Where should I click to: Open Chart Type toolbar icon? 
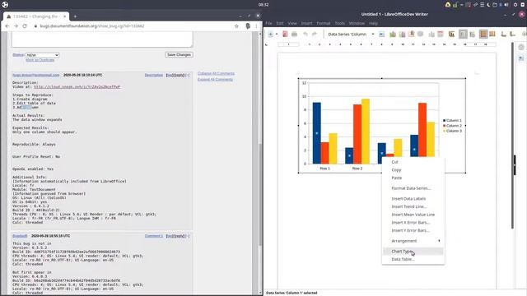pyautogui.click(x=393, y=34)
